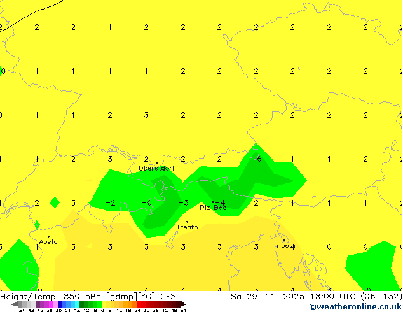The image size is (403, 312).
Task: Click the Aosta city label
Action: coord(48,242)
